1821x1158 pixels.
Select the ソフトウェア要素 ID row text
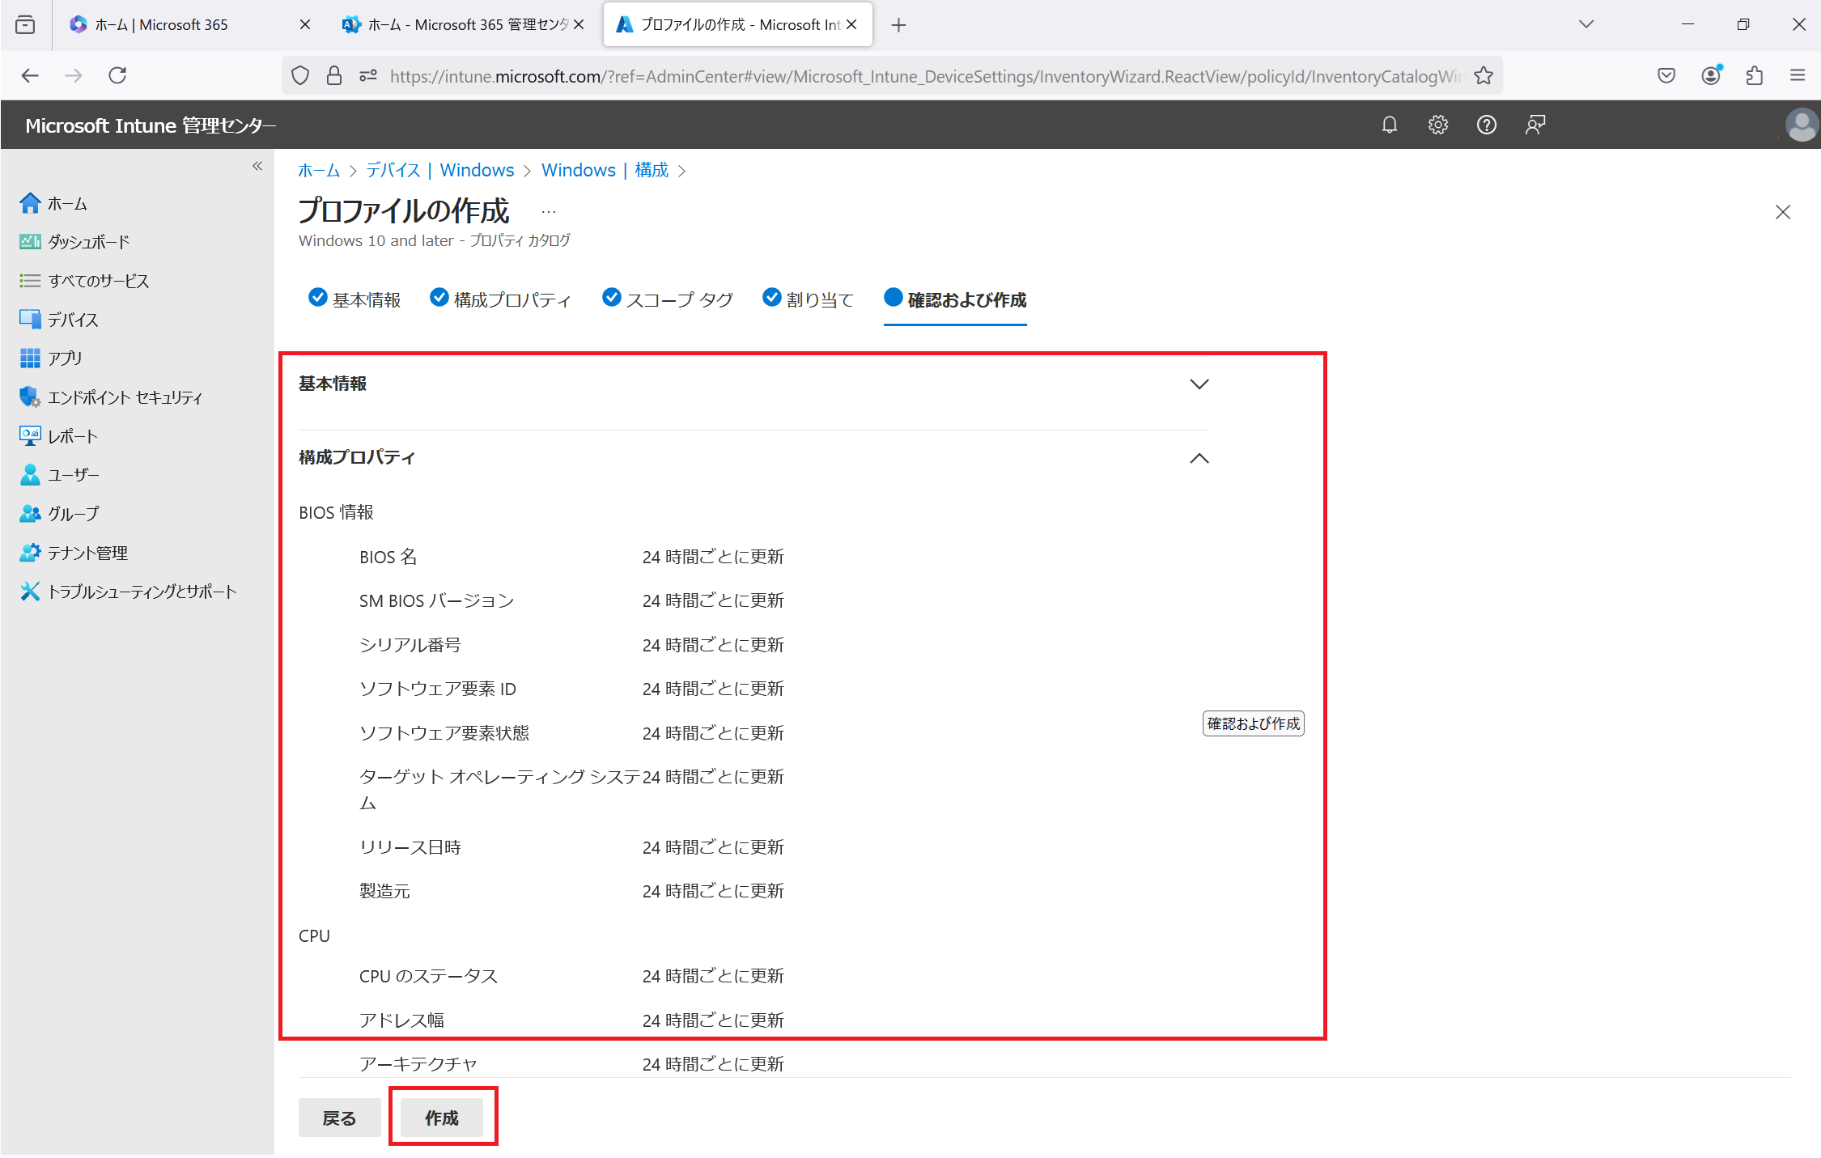[438, 689]
